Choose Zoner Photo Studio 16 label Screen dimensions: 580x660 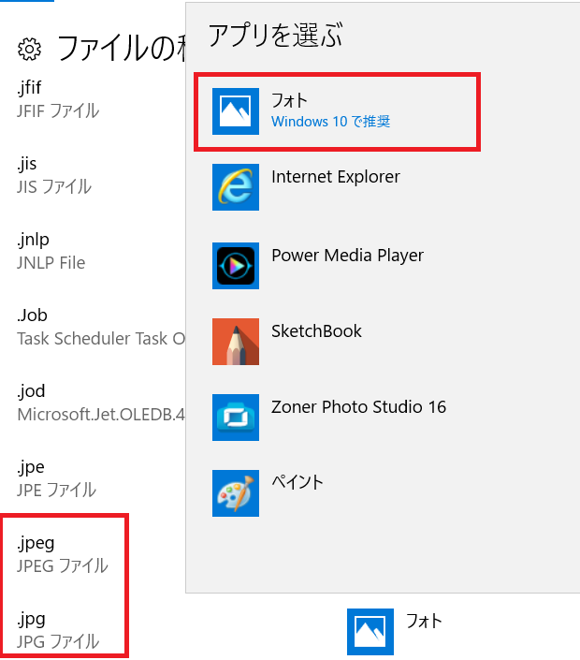point(358,407)
